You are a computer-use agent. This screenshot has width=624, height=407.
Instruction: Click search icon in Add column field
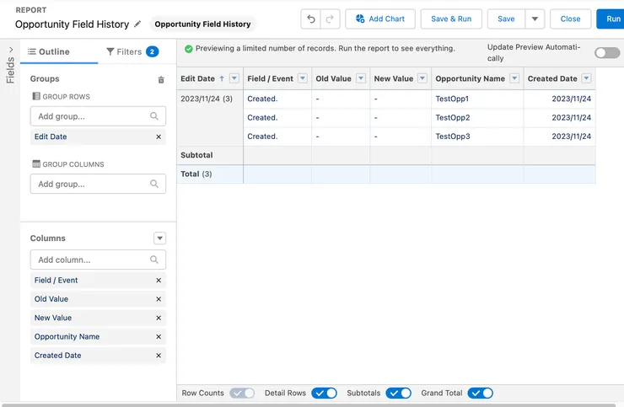(x=154, y=260)
